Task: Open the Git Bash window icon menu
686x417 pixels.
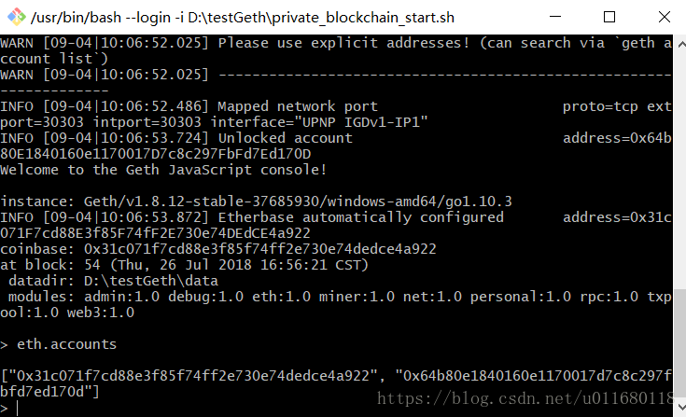Action: (x=17, y=17)
